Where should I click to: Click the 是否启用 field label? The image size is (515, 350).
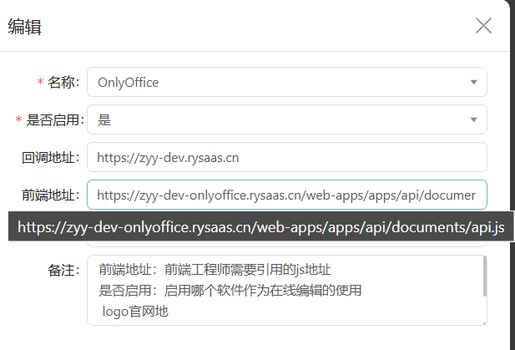55,119
